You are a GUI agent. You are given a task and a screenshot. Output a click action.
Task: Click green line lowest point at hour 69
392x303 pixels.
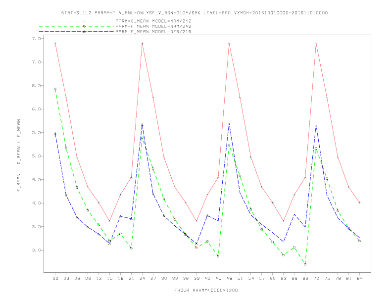(x=305, y=264)
